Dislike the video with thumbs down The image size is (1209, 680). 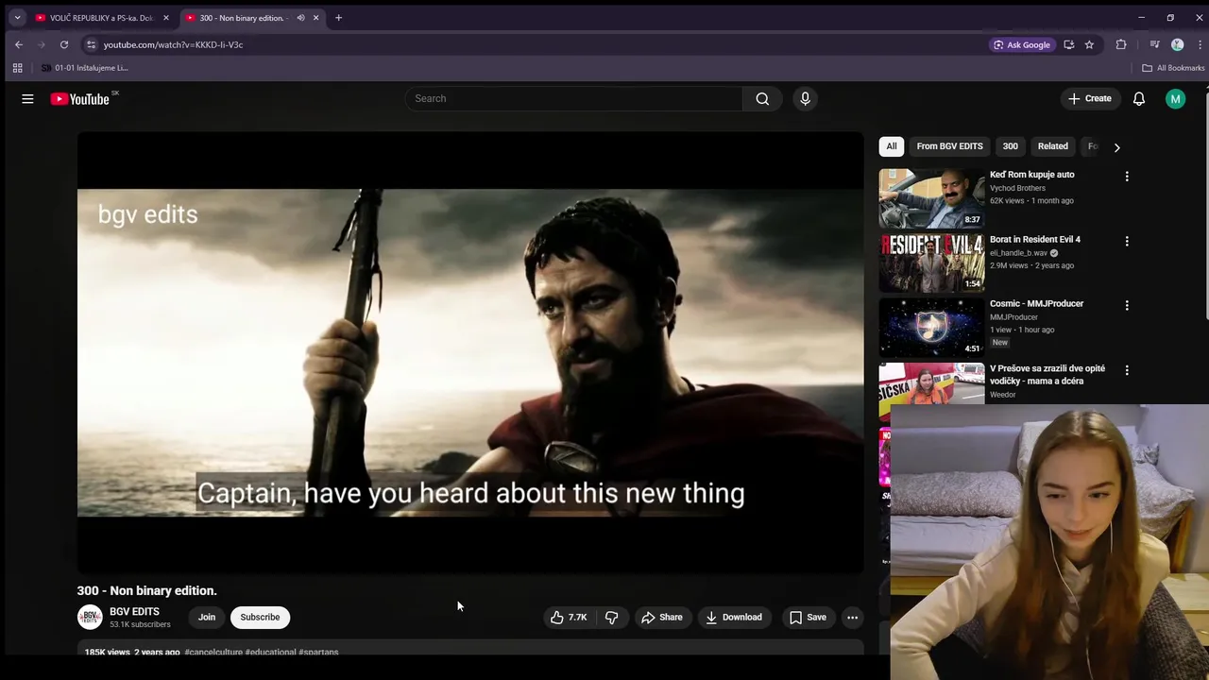[x=611, y=617]
